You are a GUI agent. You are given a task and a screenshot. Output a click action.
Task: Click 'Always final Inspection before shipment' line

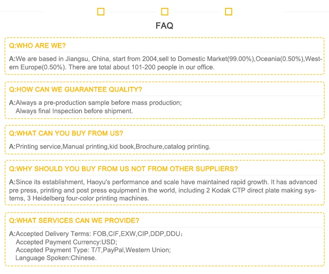pos(74,111)
